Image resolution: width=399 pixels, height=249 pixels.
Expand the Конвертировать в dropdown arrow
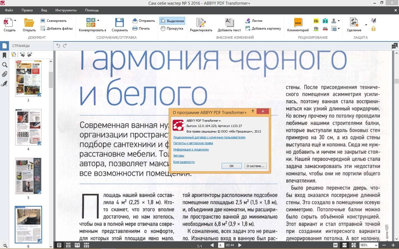click(x=98, y=20)
